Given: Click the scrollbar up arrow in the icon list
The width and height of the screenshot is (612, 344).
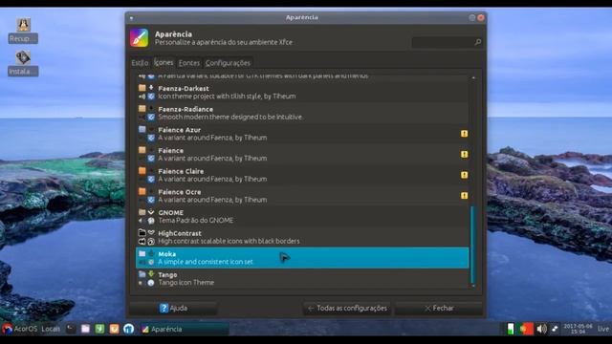Looking at the screenshot, I should coord(473,78).
